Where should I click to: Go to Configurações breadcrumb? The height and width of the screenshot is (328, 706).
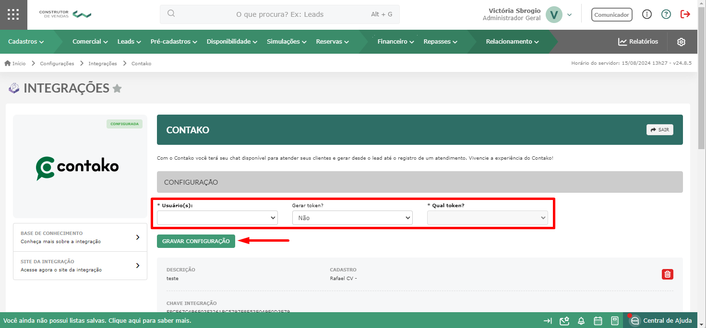coord(57,63)
